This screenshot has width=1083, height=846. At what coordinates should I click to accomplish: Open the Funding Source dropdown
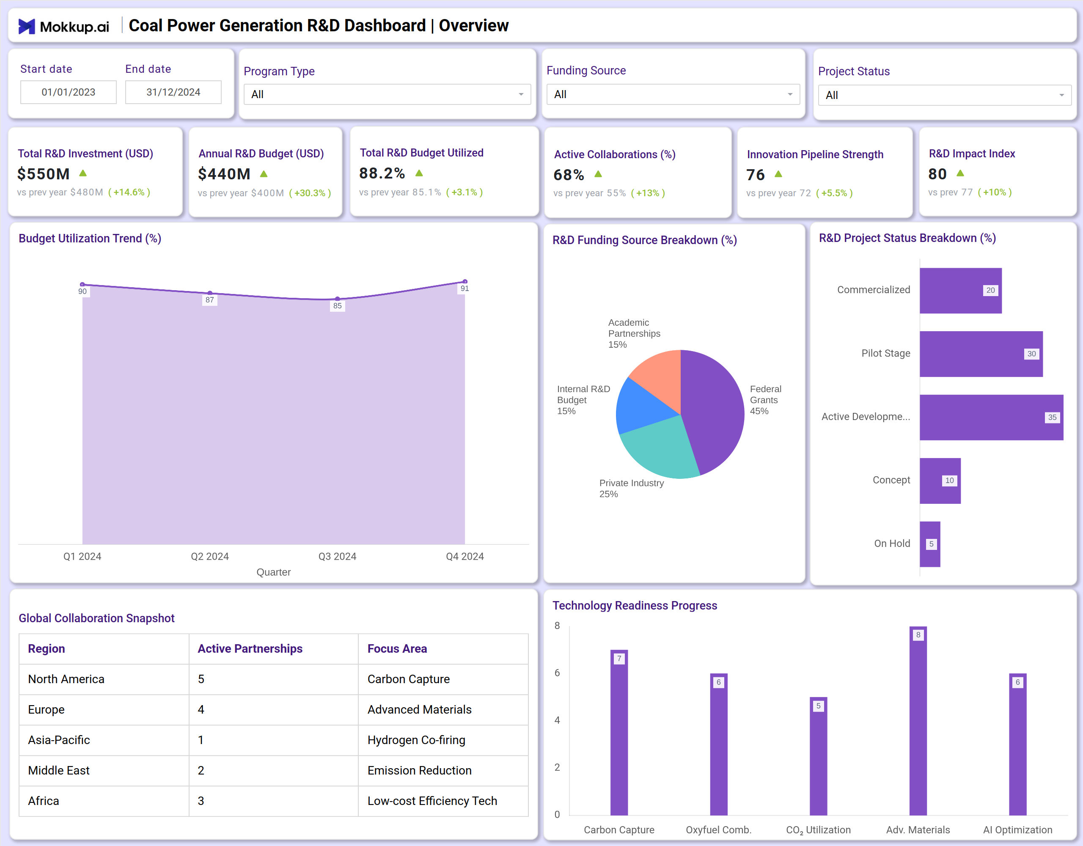tap(673, 94)
